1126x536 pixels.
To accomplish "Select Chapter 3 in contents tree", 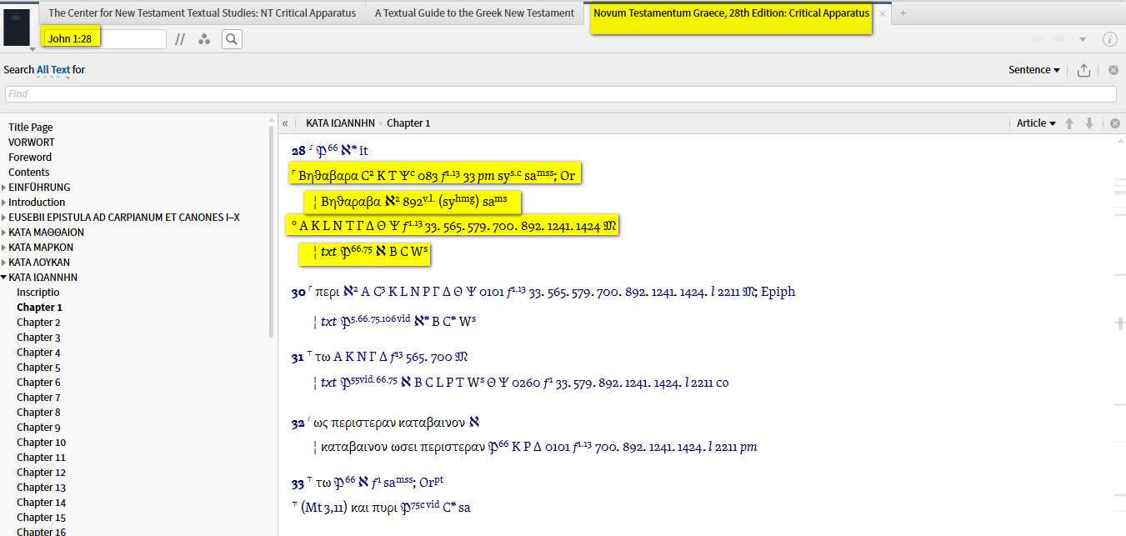I will click(x=38, y=338).
